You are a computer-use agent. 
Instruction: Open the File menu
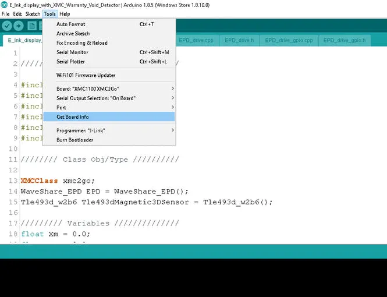(5, 14)
